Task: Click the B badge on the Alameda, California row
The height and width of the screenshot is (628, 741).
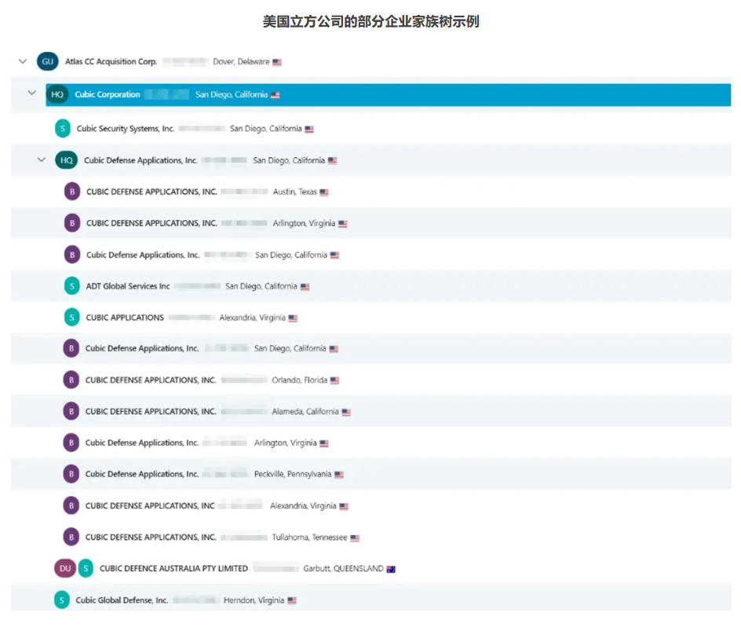Action: tap(71, 411)
